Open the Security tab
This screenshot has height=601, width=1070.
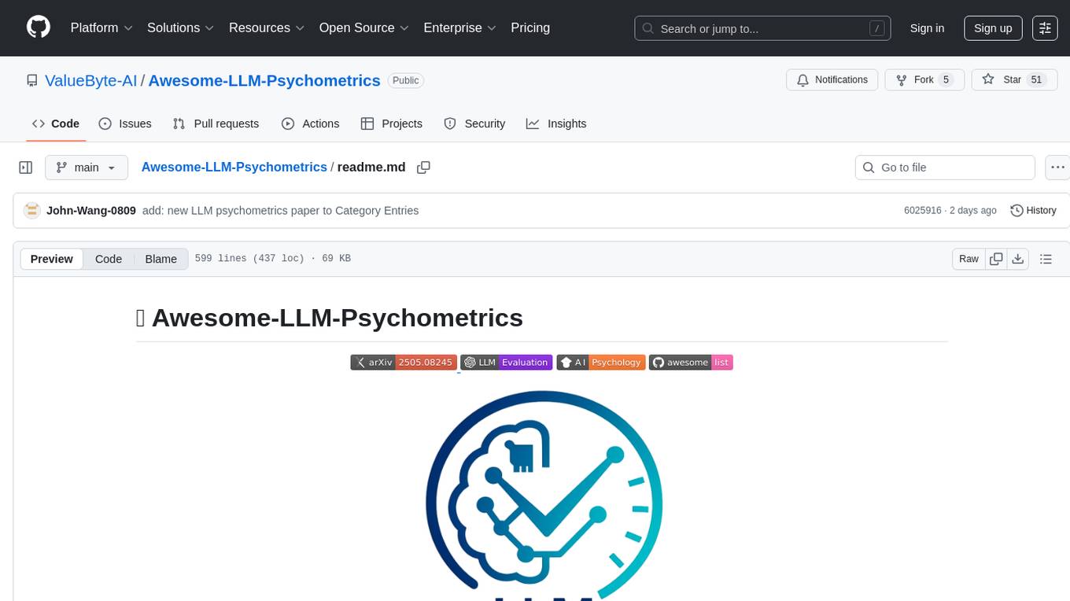click(474, 124)
